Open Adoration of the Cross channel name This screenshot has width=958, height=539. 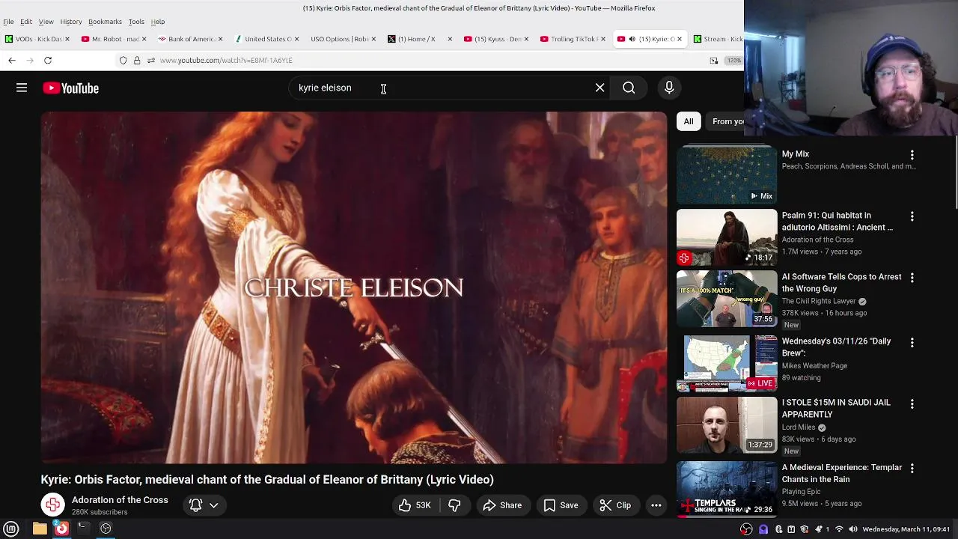(120, 500)
